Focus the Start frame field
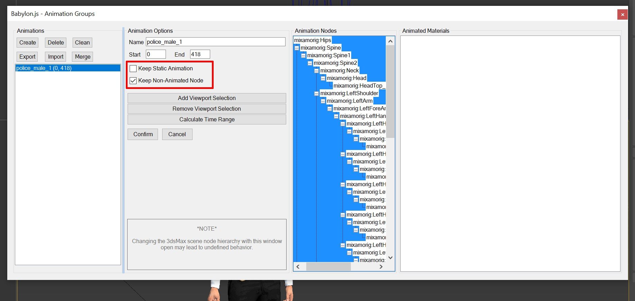635x301 pixels. (156, 54)
